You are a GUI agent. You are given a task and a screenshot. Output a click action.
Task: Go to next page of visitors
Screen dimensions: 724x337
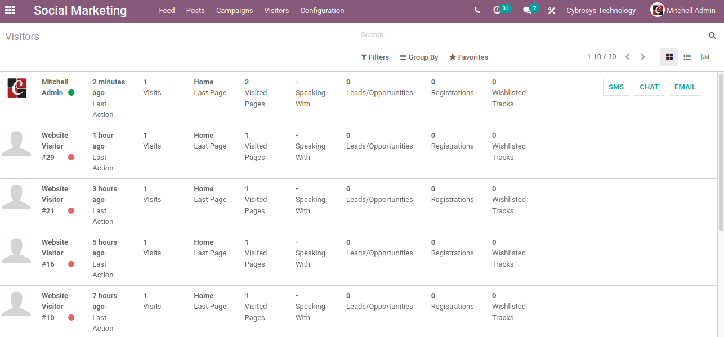[x=643, y=57]
